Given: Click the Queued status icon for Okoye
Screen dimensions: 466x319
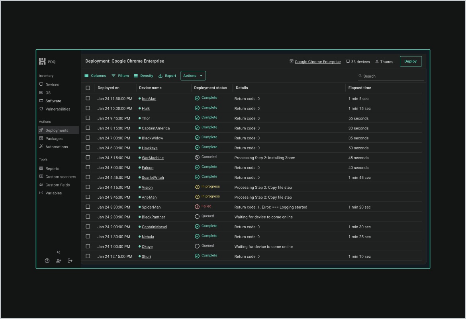Looking at the screenshot, I should coord(197,247).
